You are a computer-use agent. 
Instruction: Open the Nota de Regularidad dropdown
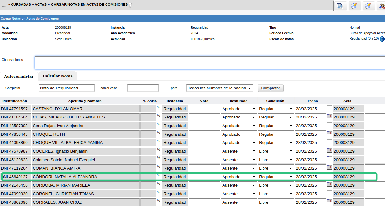tap(67, 88)
